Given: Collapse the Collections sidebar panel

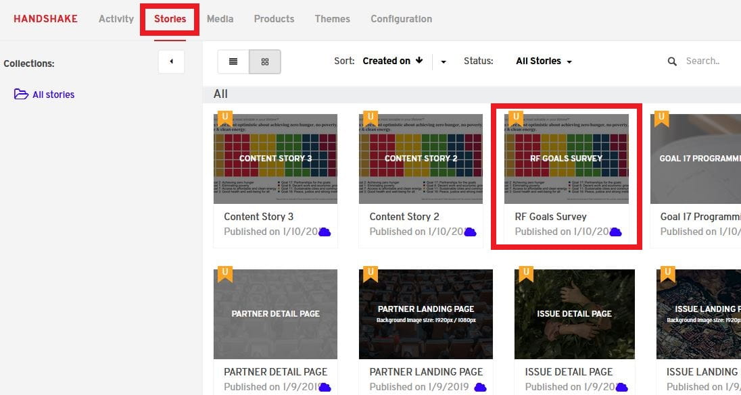Looking at the screenshot, I should pos(171,61).
